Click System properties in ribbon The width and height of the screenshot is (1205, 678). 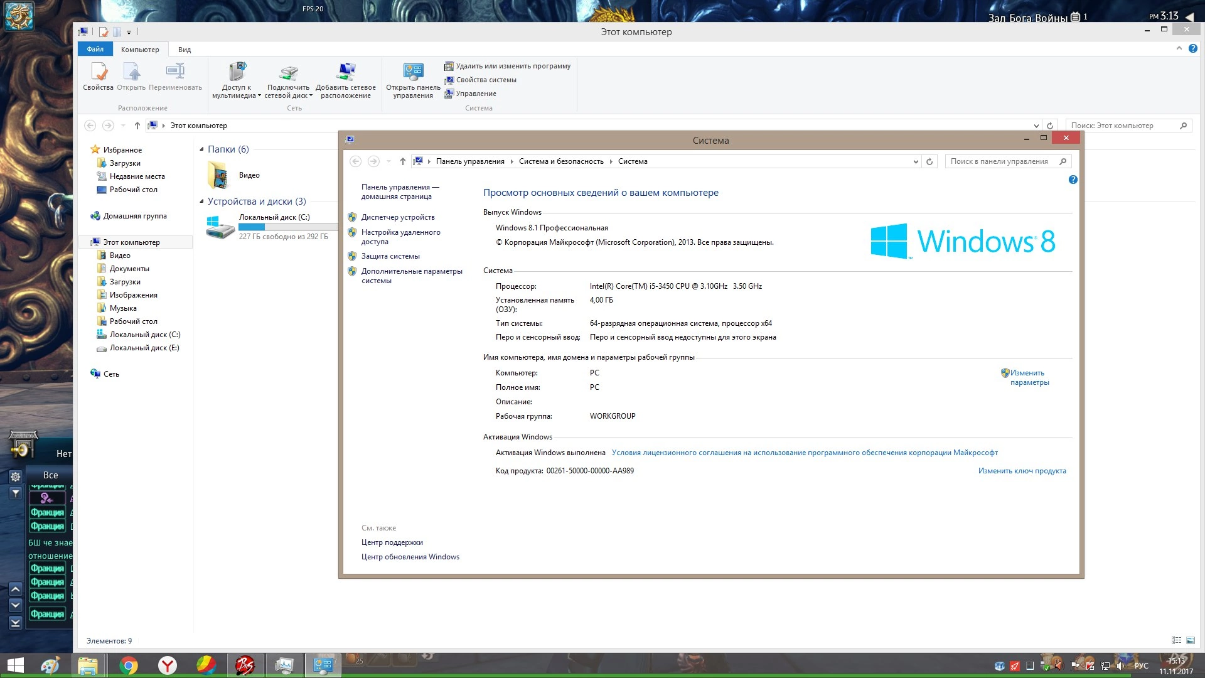pos(481,80)
